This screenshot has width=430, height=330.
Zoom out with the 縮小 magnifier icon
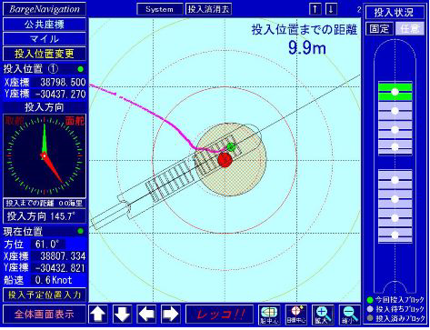pyautogui.click(x=350, y=315)
